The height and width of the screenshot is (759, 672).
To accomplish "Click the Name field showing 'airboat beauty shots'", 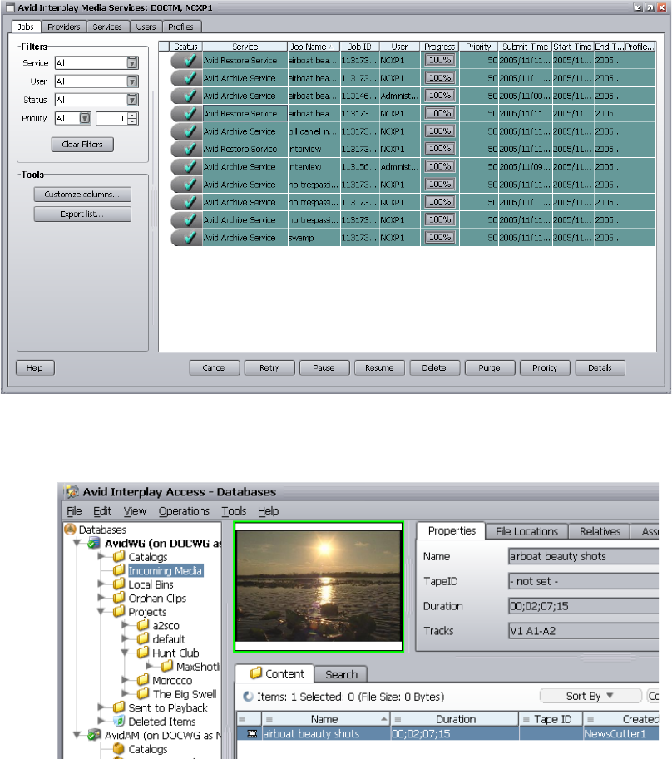I will click(583, 556).
